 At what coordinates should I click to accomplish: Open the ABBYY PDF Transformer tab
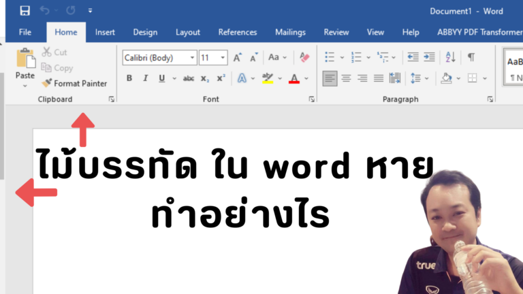479,32
